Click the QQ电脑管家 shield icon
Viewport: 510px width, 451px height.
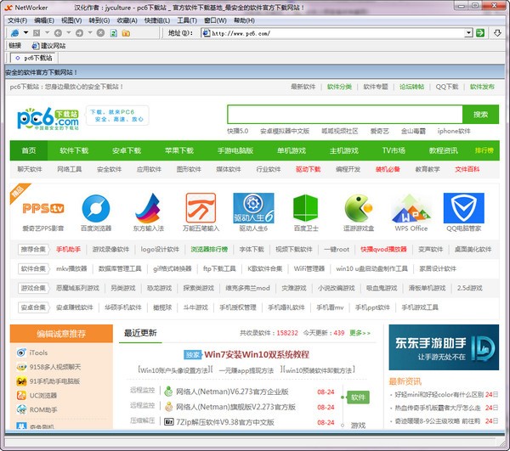click(x=464, y=208)
